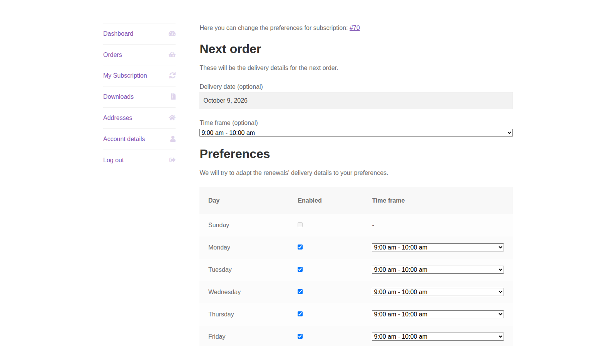Open the Orders menu item
616x346 pixels.
click(112, 55)
